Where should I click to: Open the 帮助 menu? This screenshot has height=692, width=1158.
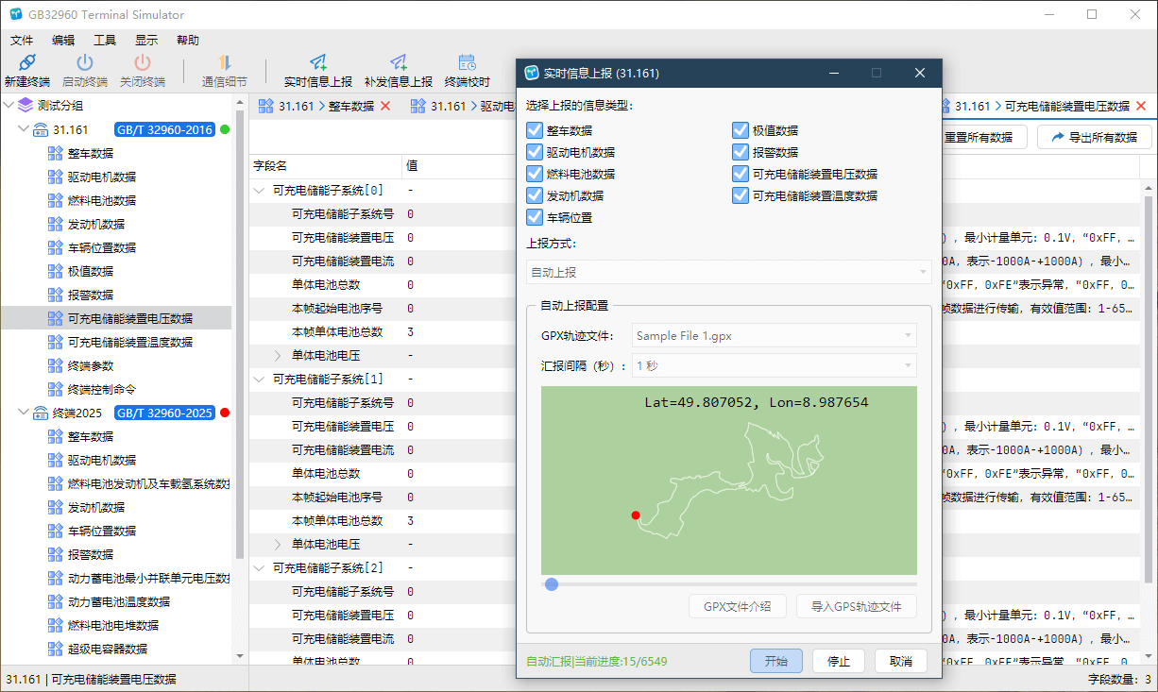point(188,41)
